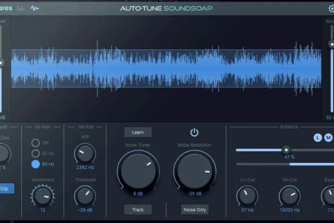The height and width of the screenshot is (223, 334).
Task: Click the second Enhance range slider bar
Action: click(x=285, y=164)
